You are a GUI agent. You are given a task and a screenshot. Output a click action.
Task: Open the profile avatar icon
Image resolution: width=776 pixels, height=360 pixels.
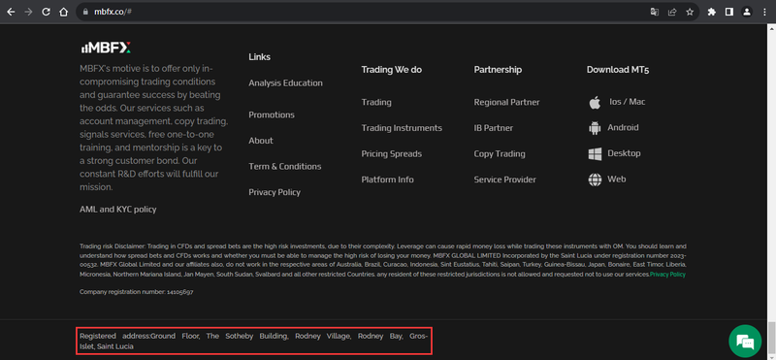click(747, 12)
